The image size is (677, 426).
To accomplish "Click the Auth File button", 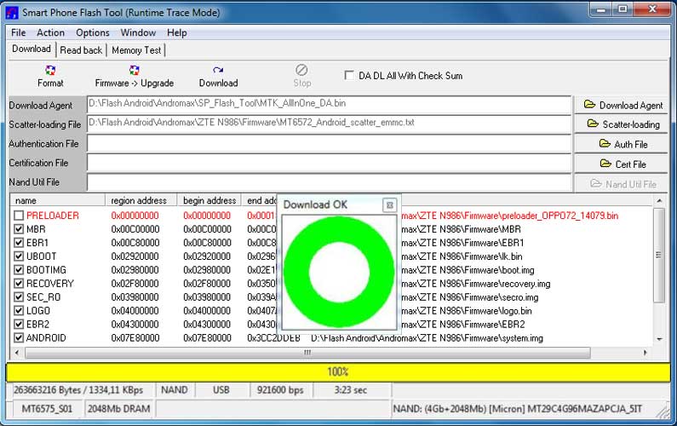I will pyautogui.click(x=622, y=144).
